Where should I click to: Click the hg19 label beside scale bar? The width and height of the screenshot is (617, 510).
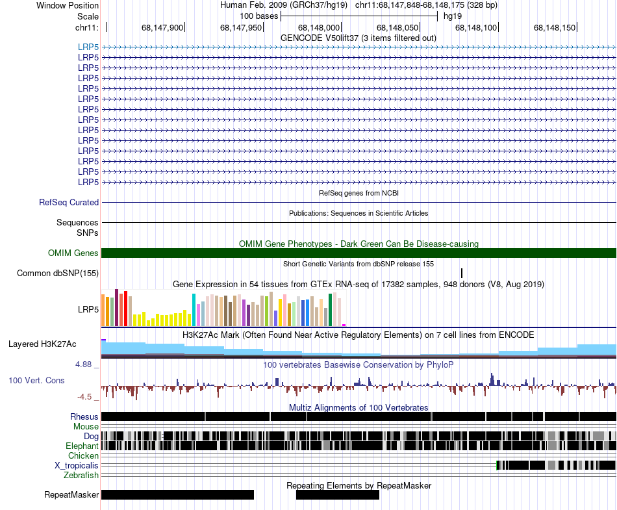pyautogui.click(x=453, y=16)
